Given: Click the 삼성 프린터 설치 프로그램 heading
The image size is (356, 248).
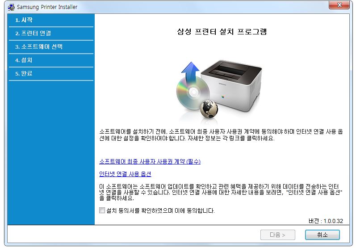Looking at the screenshot, I should (222, 32).
